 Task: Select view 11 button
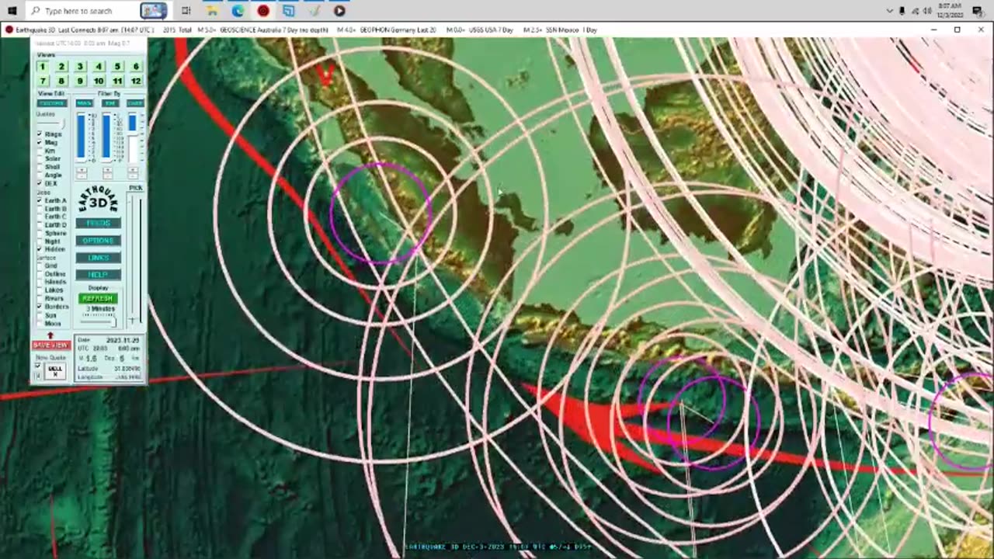(117, 81)
